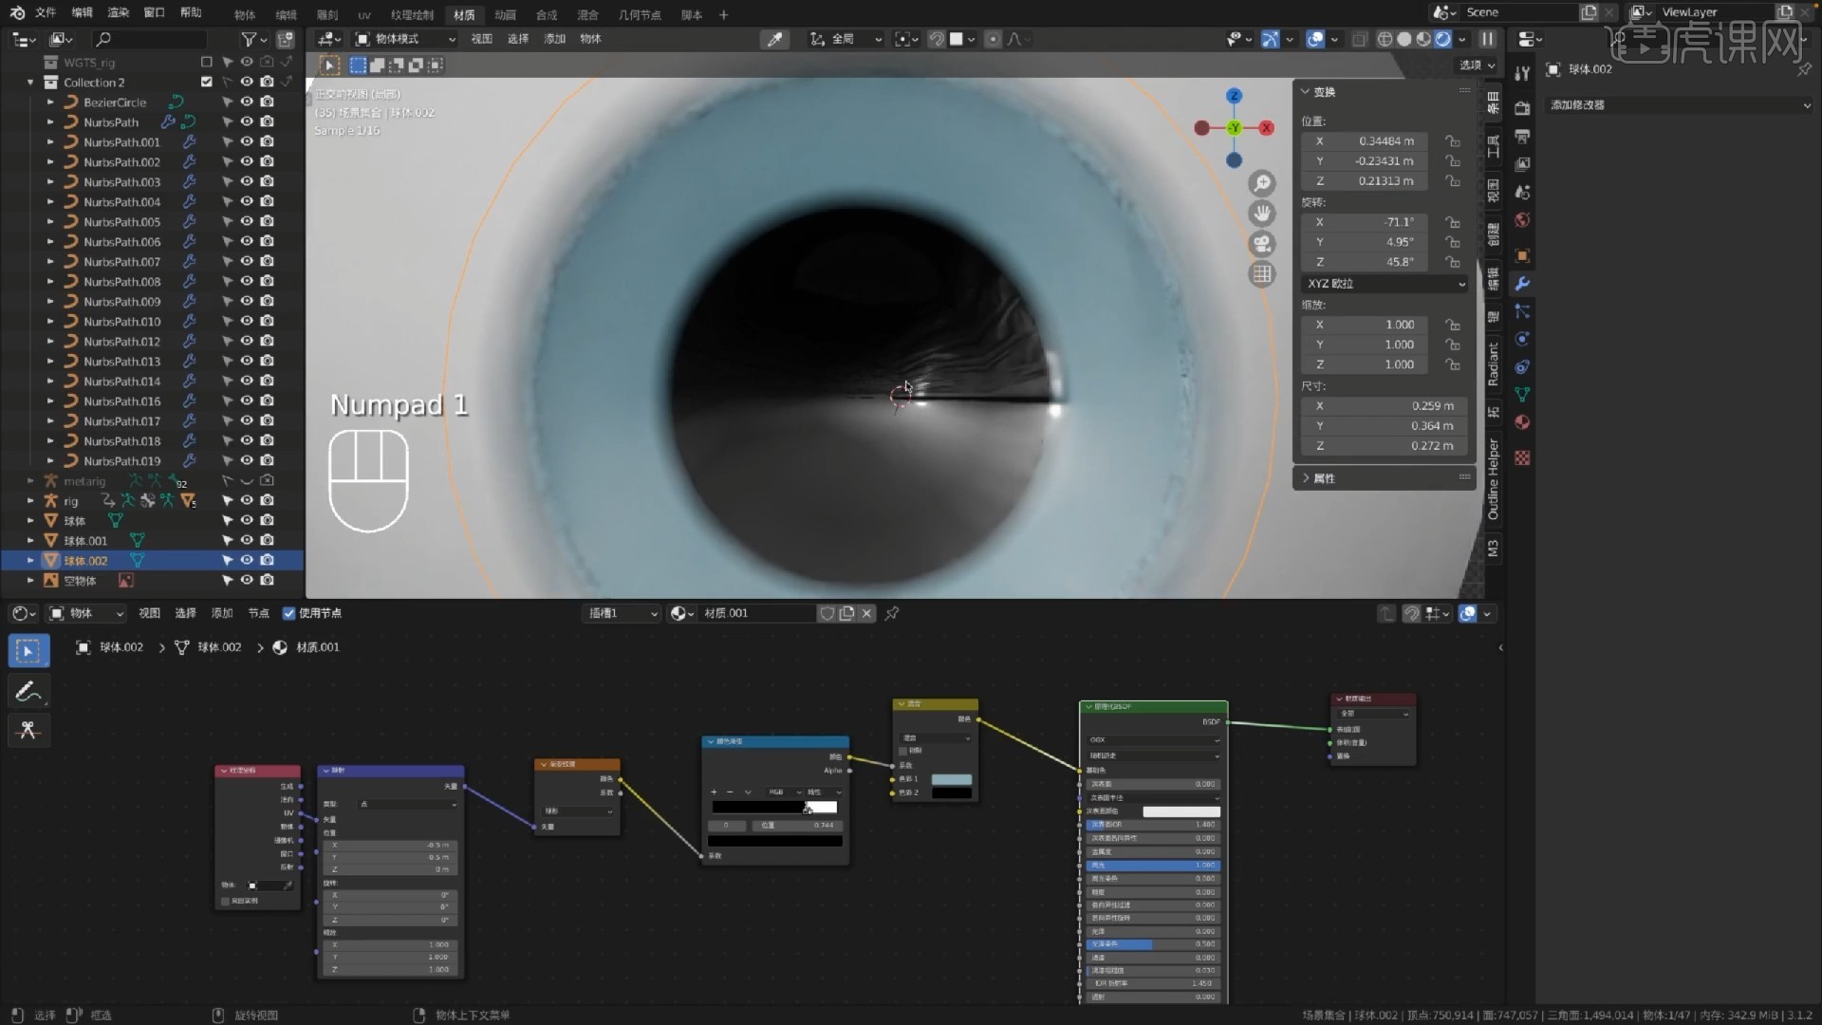Click the zoom magnifier viewport gizmo
The height and width of the screenshot is (1025, 1822).
(x=1261, y=183)
